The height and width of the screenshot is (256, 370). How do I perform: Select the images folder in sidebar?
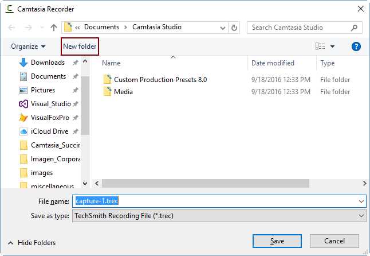click(x=42, y=173)
